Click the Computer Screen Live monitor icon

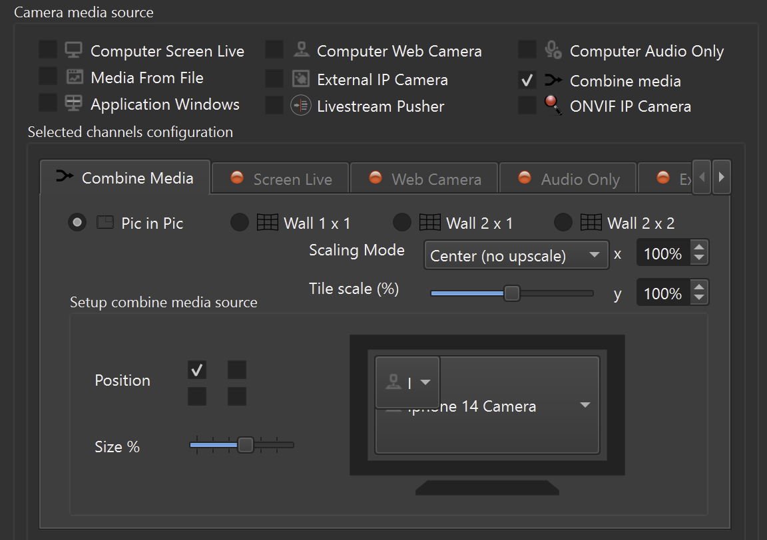[73, 51]
